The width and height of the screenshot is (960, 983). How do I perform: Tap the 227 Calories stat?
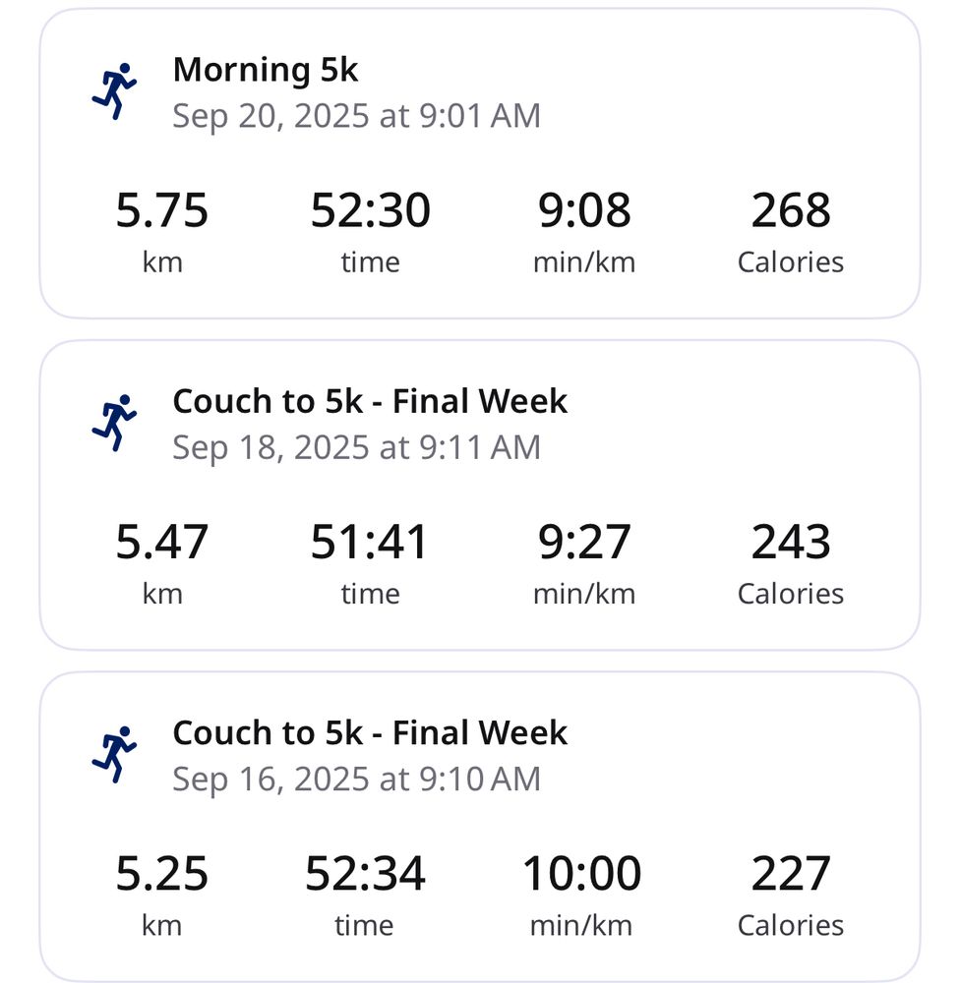[791, 896]
